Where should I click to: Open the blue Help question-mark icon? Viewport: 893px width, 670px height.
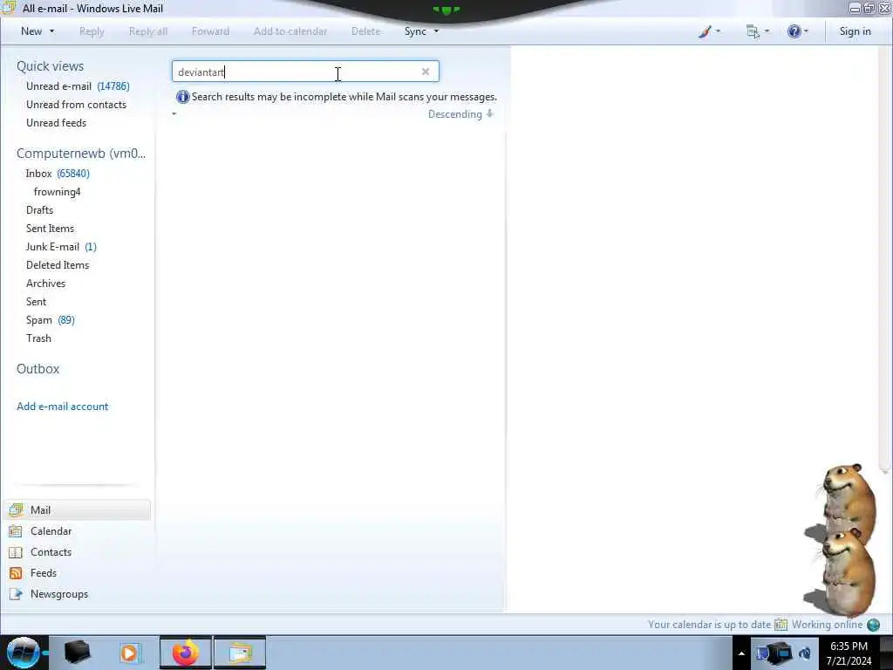click(x=794, y=31)
